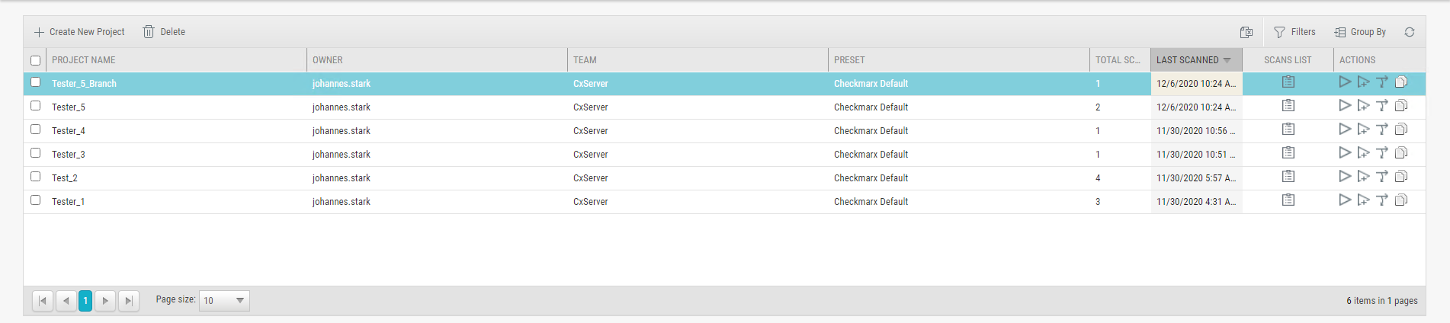Start incremental scan for Tester_5 project
This screenshot has height=323, width=1450.
[x=1364, y=106]
